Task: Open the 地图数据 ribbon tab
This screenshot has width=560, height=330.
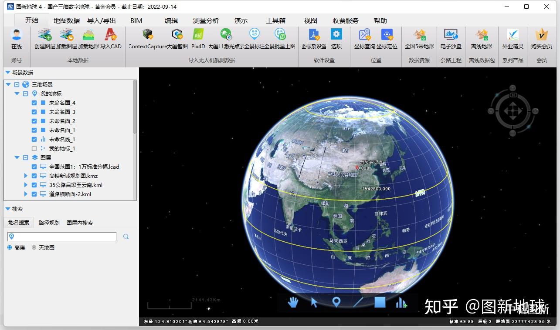Action: [67, 20]
